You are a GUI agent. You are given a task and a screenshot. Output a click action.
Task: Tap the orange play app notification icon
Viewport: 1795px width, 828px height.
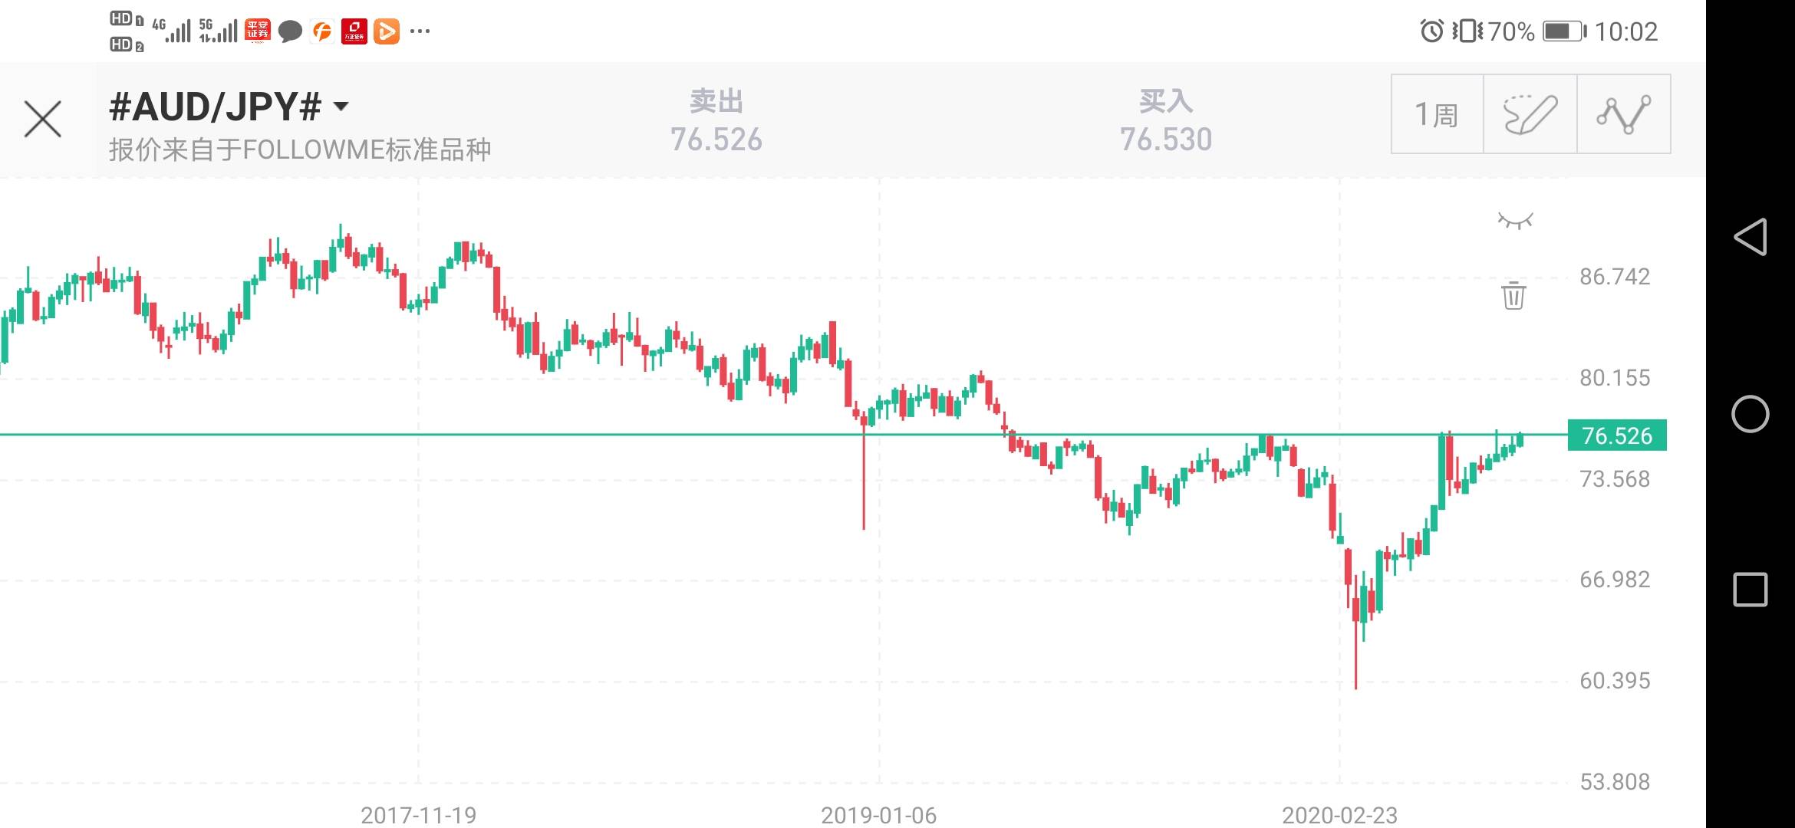(387, 31)
